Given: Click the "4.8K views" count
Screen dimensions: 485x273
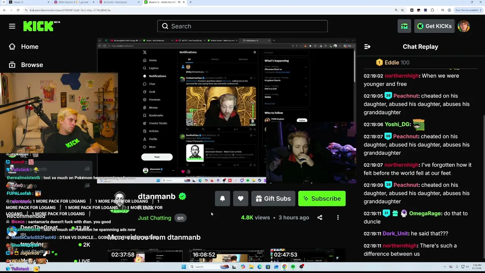Looking at the screenshot, I should [255, 218].
